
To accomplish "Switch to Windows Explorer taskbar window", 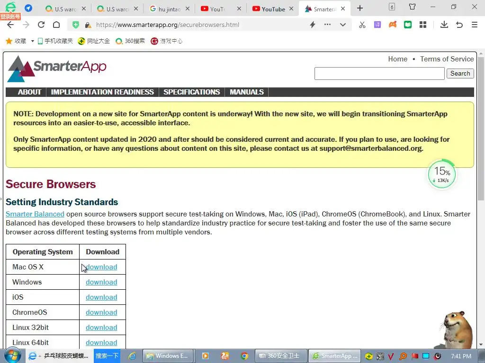I will point(168,356).
